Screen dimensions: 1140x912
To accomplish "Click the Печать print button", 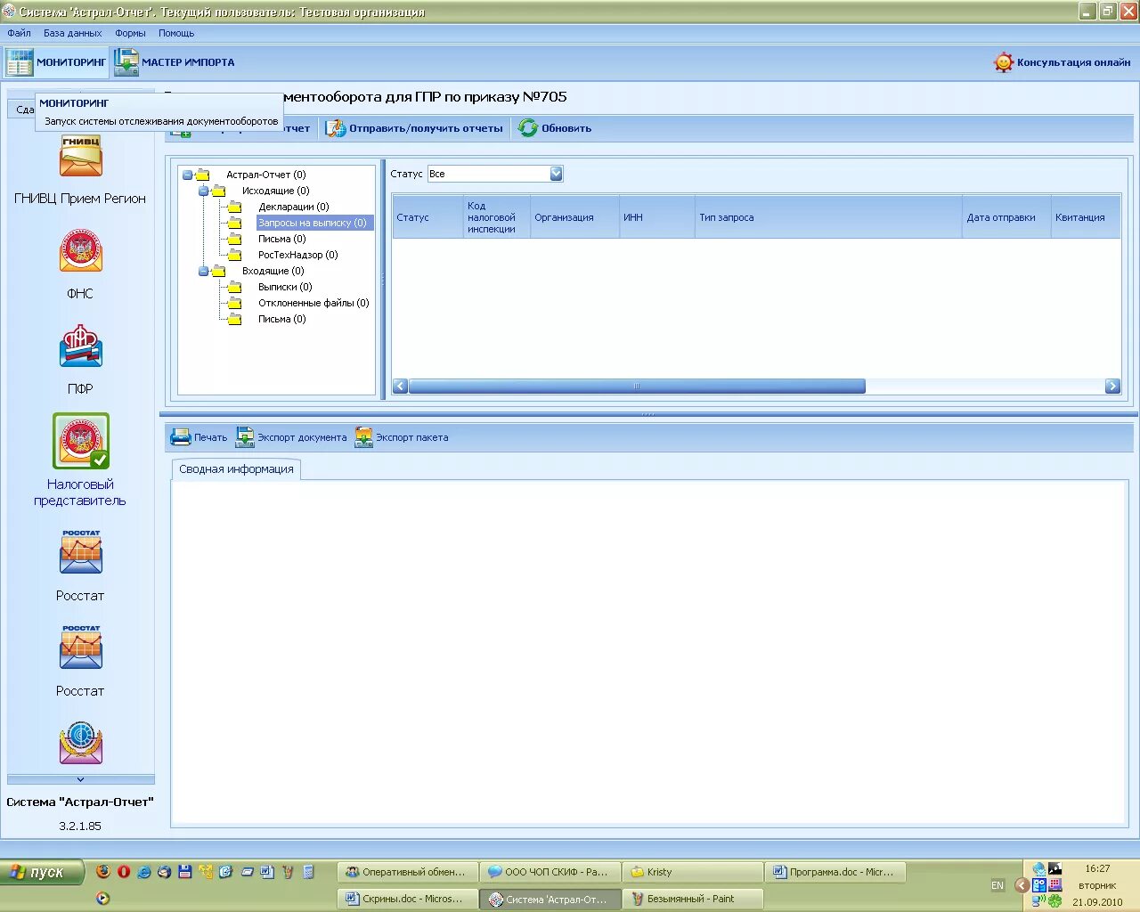I will (x=199, y=437).
